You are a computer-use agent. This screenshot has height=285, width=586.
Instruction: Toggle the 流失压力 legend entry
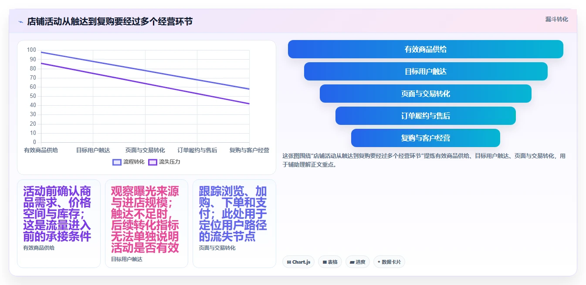[164, 162]
